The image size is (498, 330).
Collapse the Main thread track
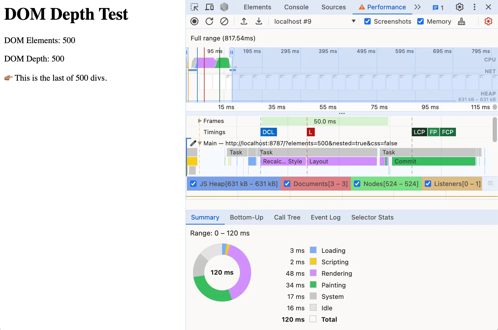200,143
